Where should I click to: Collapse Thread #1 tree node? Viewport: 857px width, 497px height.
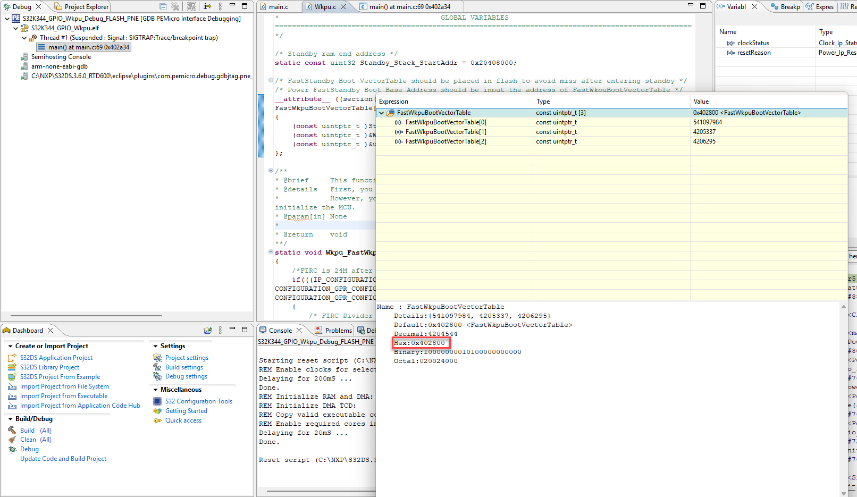pos(24,38)
